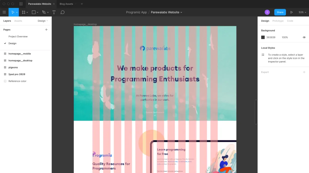Image resolution: width=309 pixels, height=173 pixels.
Task: Switch to Parewalabs Website tab
Action: click(40, 4)
